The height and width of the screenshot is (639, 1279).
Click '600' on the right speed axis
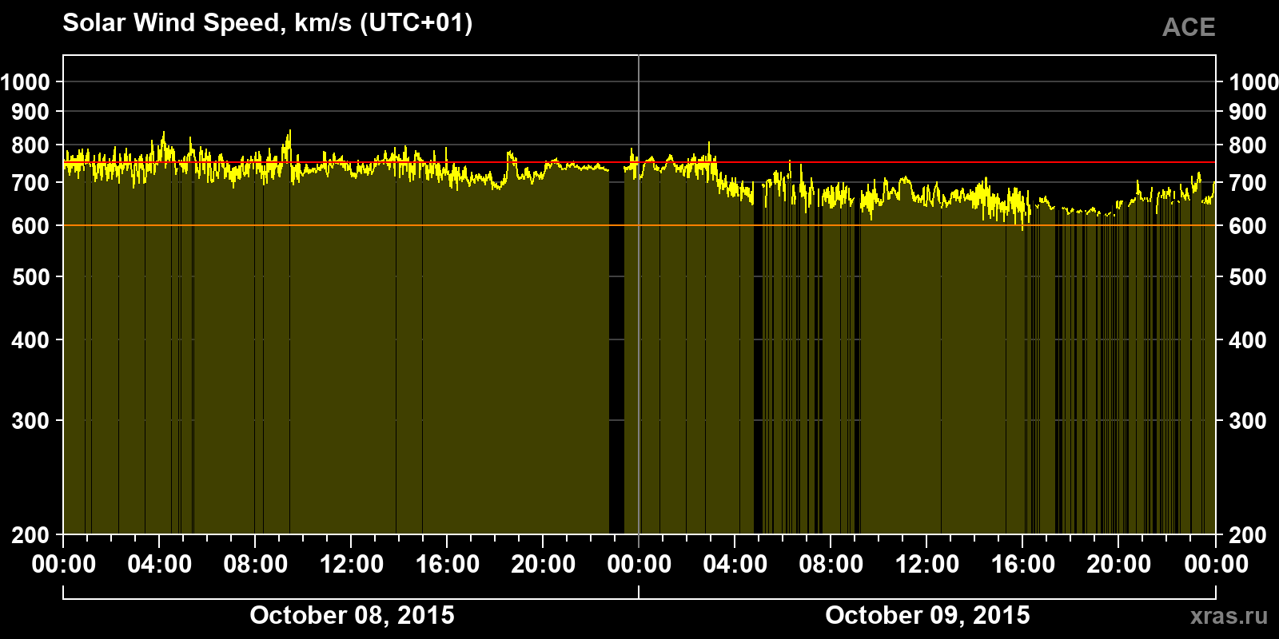point(1248,226)
